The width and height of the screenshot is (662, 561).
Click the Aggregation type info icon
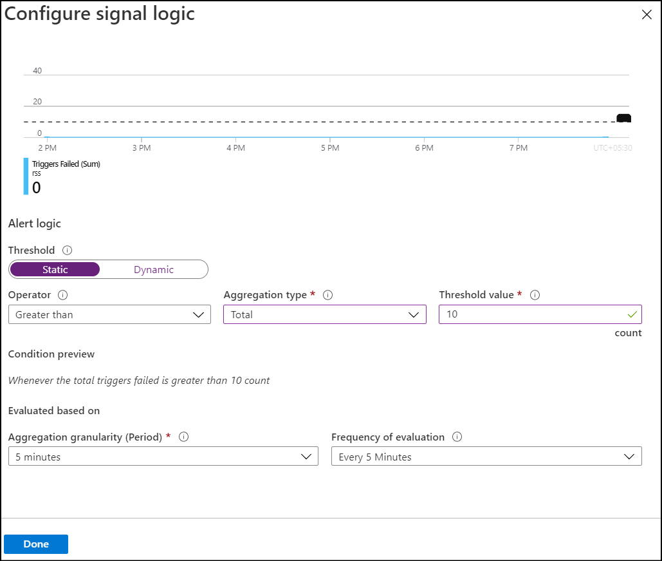coord(327,295)
